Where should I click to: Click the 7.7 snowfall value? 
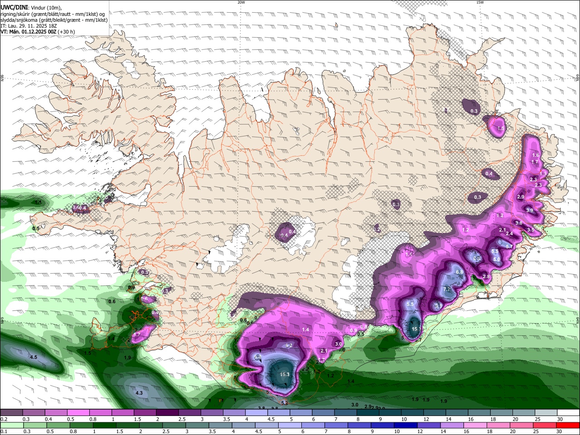(447, 289)
